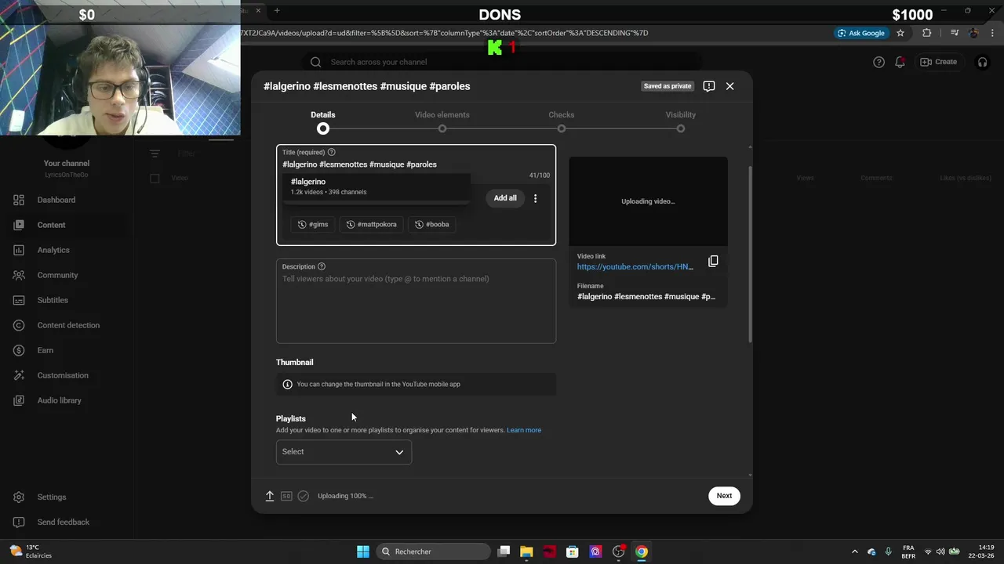Open YouTube Studio help icon
Viewport: 1004px width, 564px height.
pyautogui.click(x=878, y=62)
